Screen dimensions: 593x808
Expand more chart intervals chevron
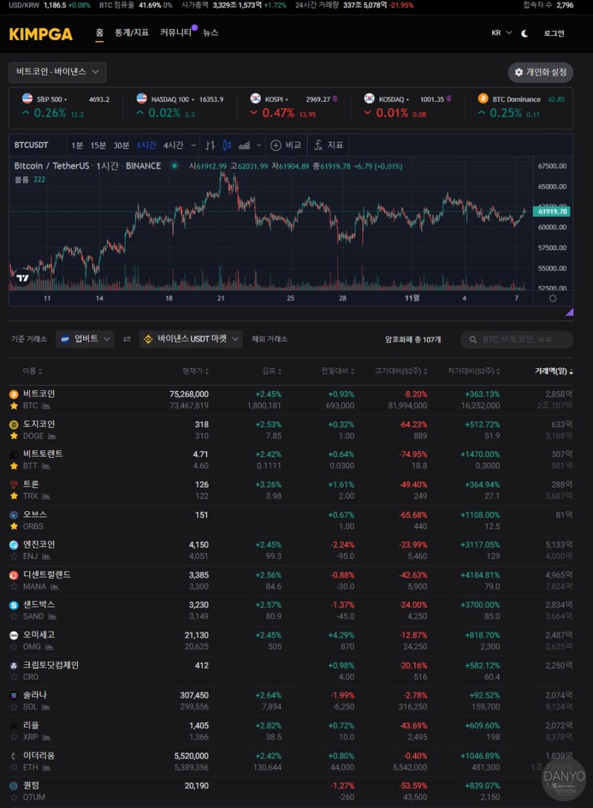click(x=193, y=145)
